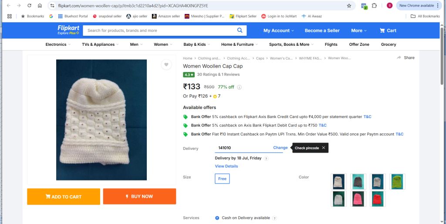Click the ADD TO CART button
Screen dimensions: 446x224
pyautogui.click(x=64, y=197)
